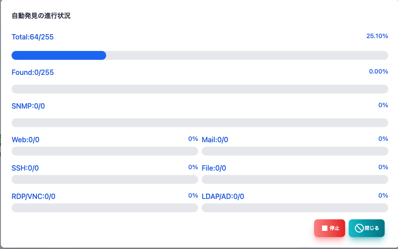The height and width of the screenshot is (249, 398).
Task: Click the Total:64/255 label
Action: pos(33,37)
